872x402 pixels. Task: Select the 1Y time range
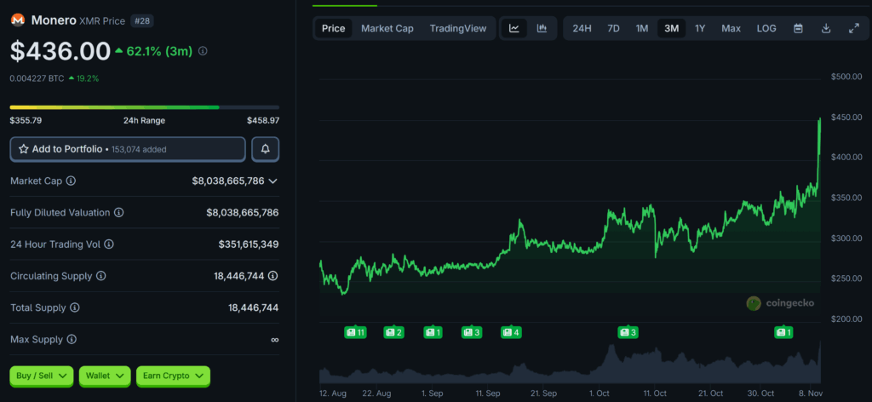point(700,28)
